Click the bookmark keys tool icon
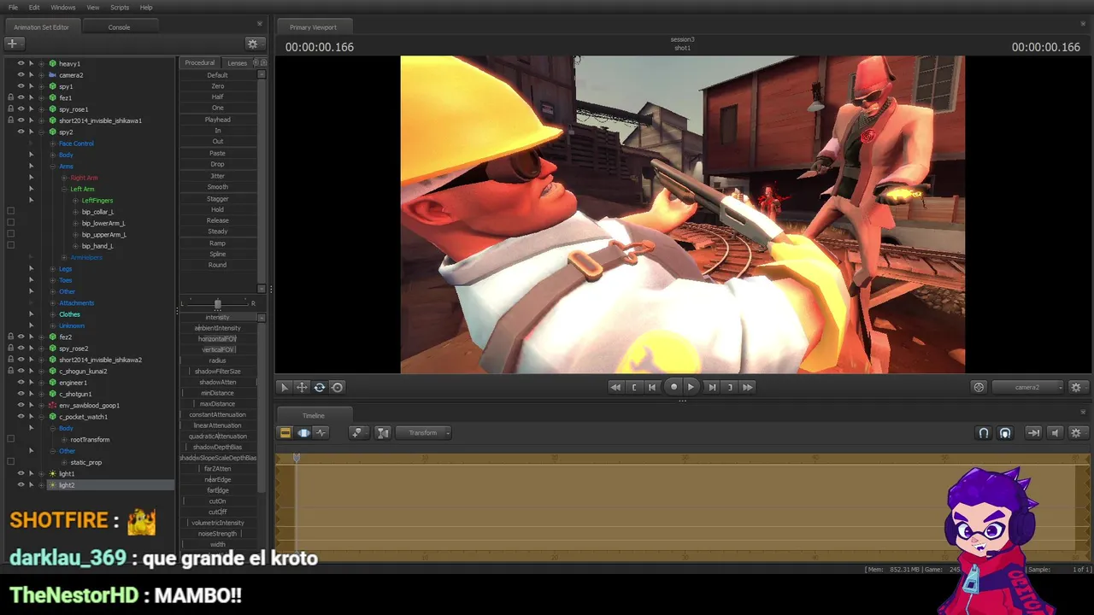Screen dimensions: 1094x615 coord(357,433)
